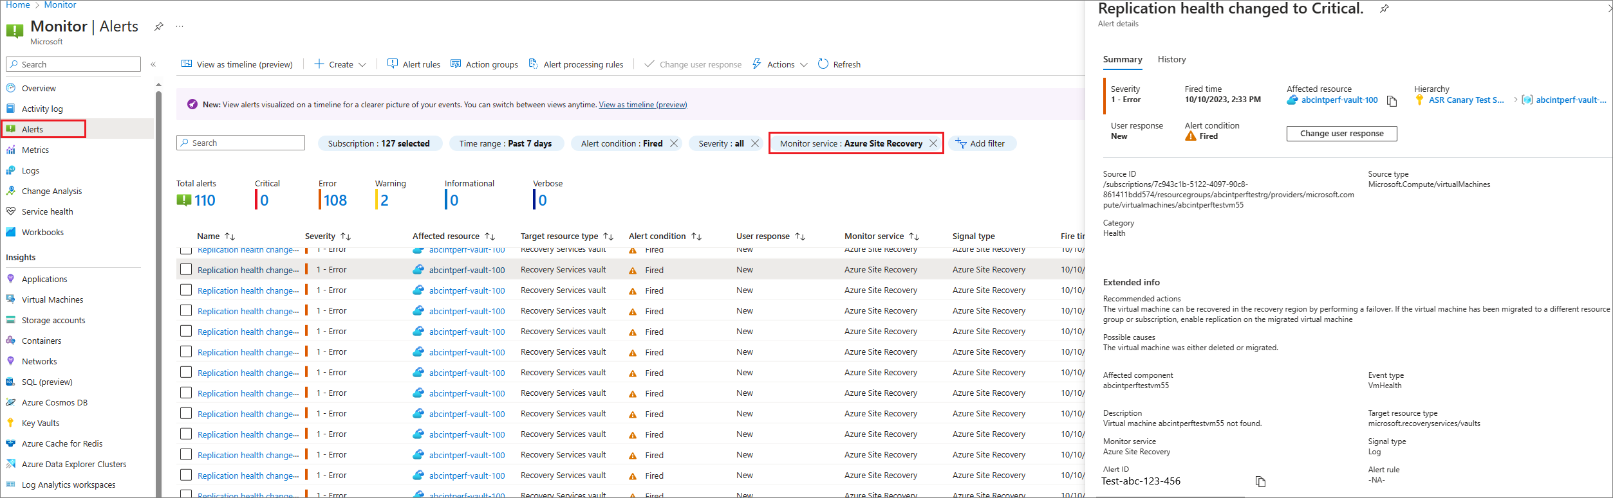The image size is (1613, 498).
Task: Open Applications insights
Action: point(44,279)
